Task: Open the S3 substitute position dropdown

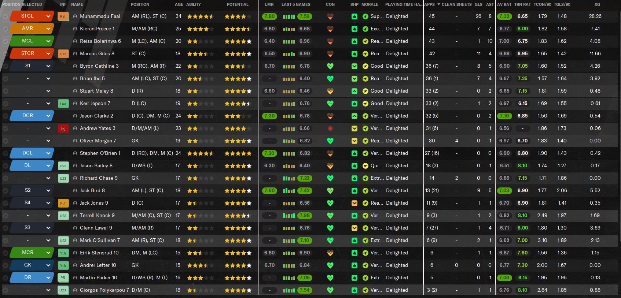Action: coord(32,228)
